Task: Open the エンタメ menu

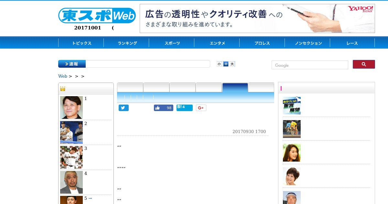Action: tap(217, 43)
